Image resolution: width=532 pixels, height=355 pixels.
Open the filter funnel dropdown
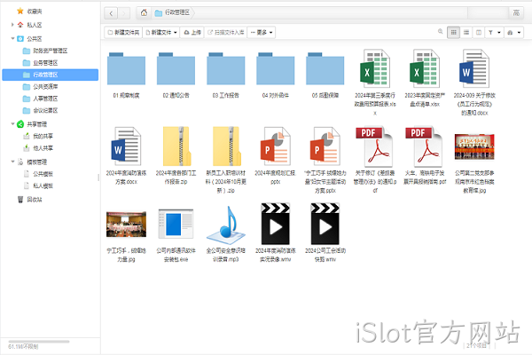(x=495, y=33)
